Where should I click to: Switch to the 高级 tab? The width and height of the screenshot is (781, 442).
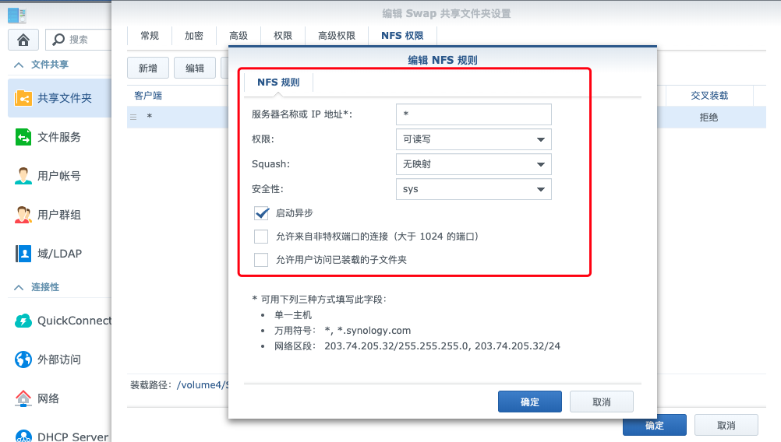point(239,36)
